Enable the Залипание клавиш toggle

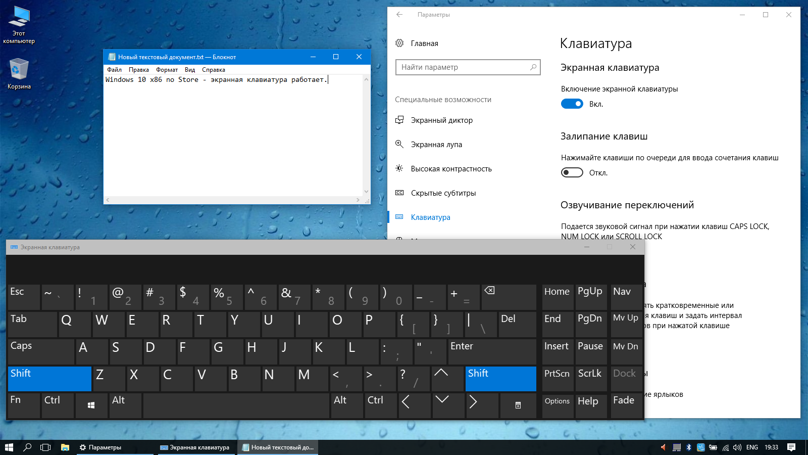(572, 172)
